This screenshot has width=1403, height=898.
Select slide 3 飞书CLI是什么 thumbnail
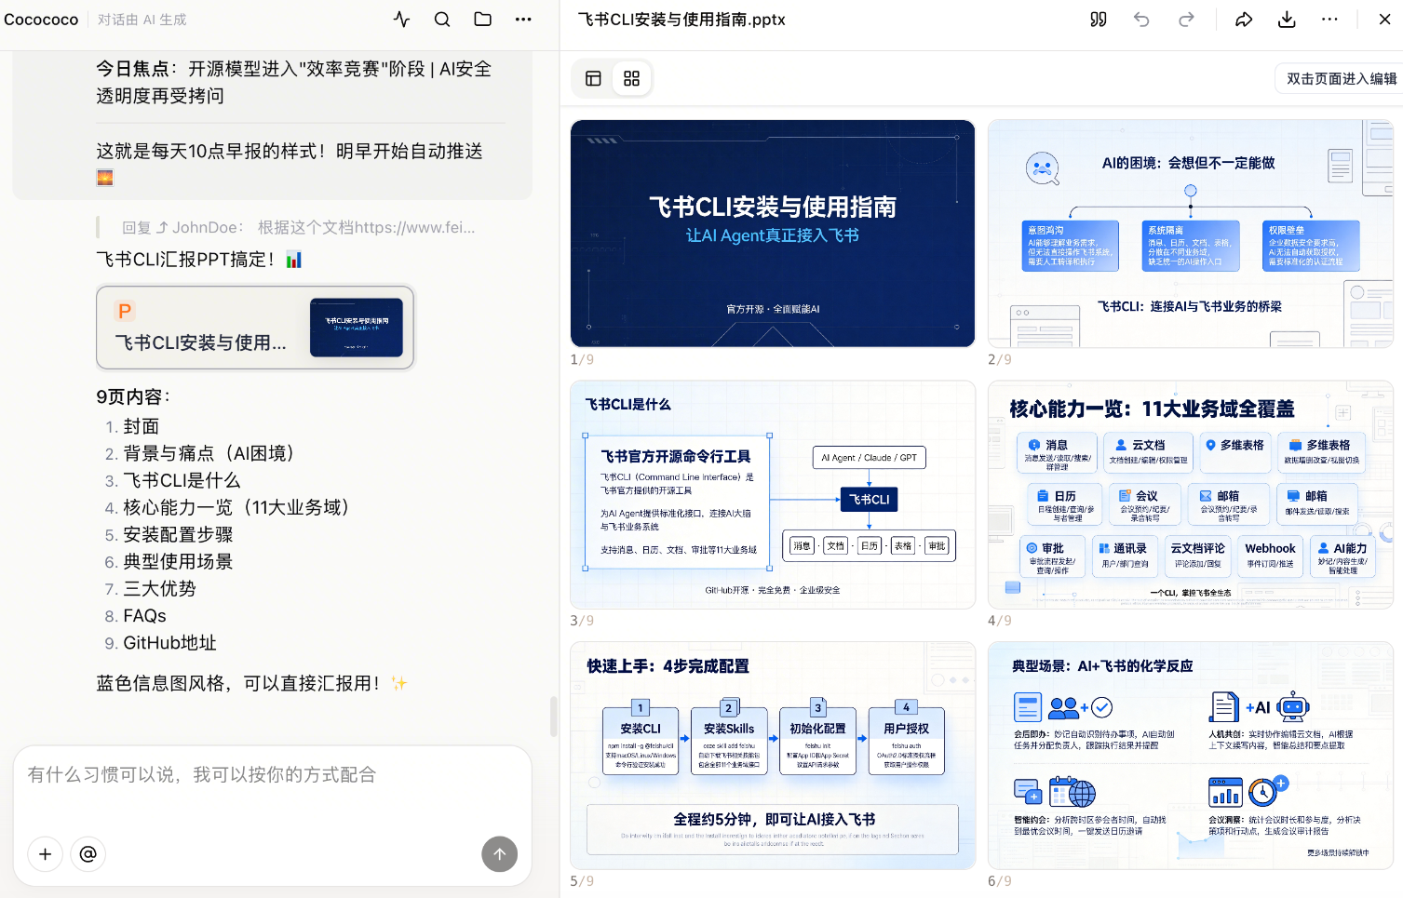(773, 495)
